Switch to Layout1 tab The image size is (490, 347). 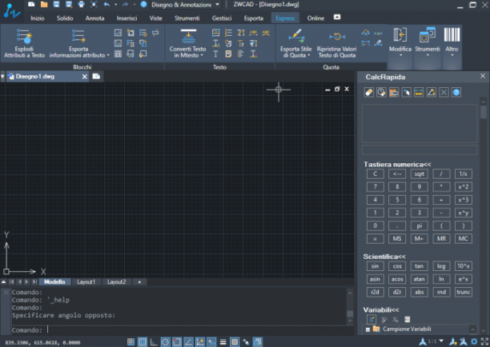(x=86, y=281)
